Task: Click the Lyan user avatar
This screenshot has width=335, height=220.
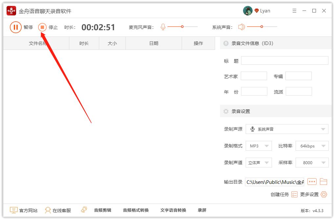Action: (x=248, y=11)
